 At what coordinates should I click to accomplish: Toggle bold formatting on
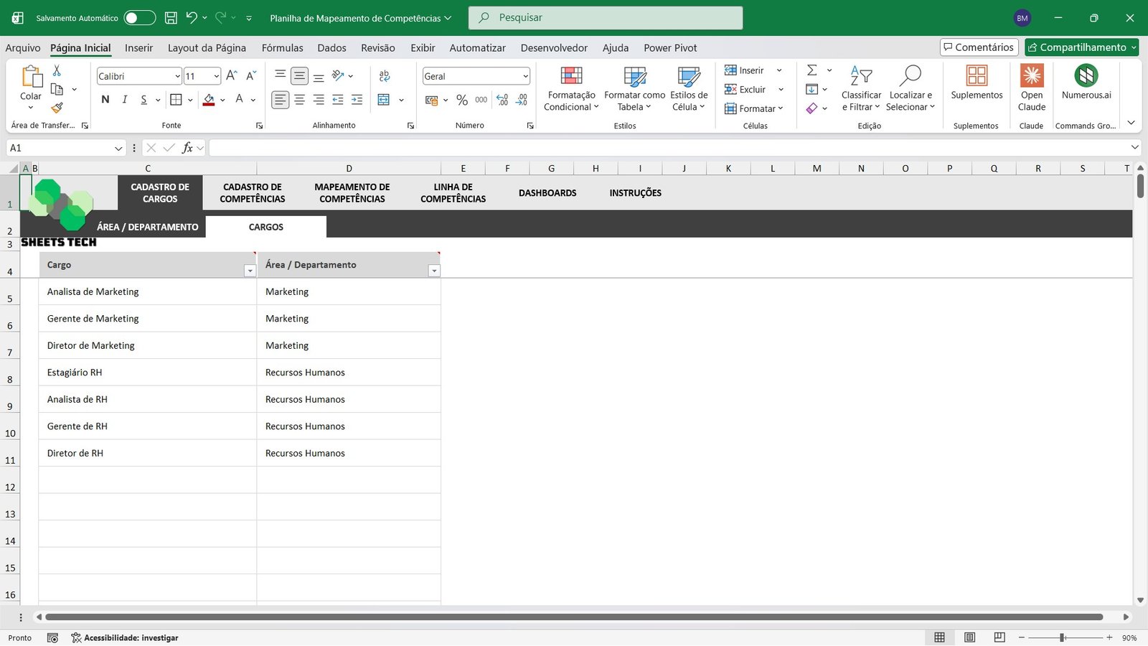click(105, 100)
